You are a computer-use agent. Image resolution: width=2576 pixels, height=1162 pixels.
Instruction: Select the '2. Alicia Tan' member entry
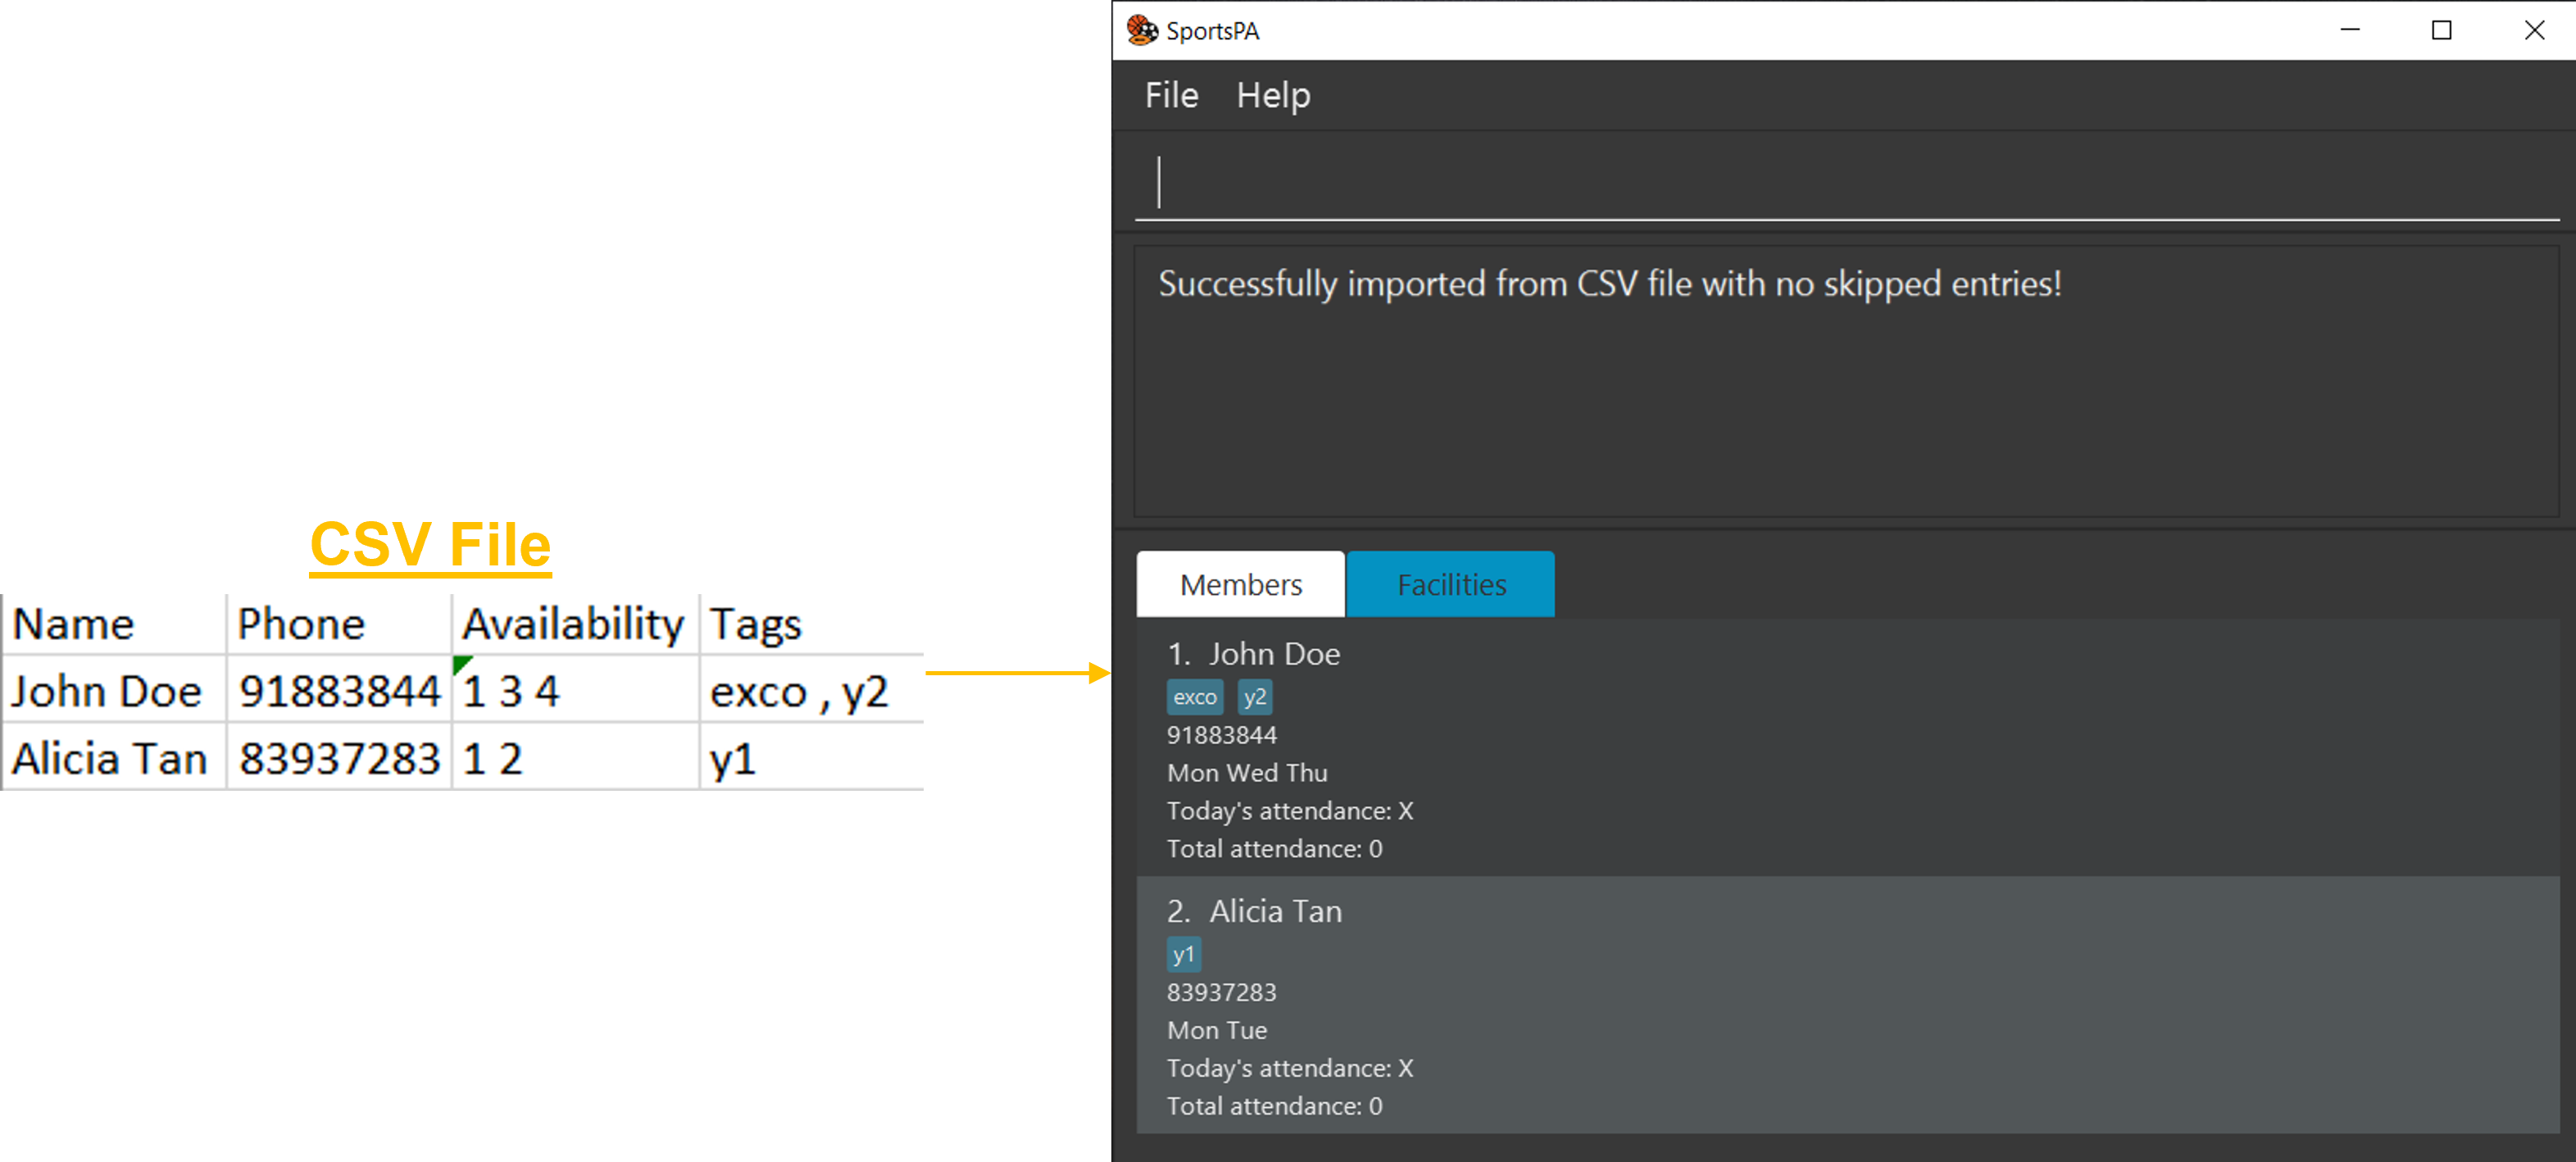[x=1848, y=1005]
